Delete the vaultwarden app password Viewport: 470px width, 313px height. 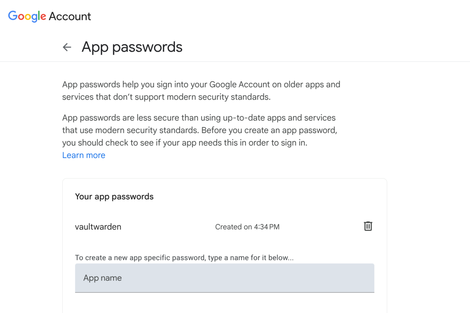[x=368, y=226]
